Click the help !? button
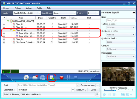Viewport: 137px width, 99px height. 97,94
